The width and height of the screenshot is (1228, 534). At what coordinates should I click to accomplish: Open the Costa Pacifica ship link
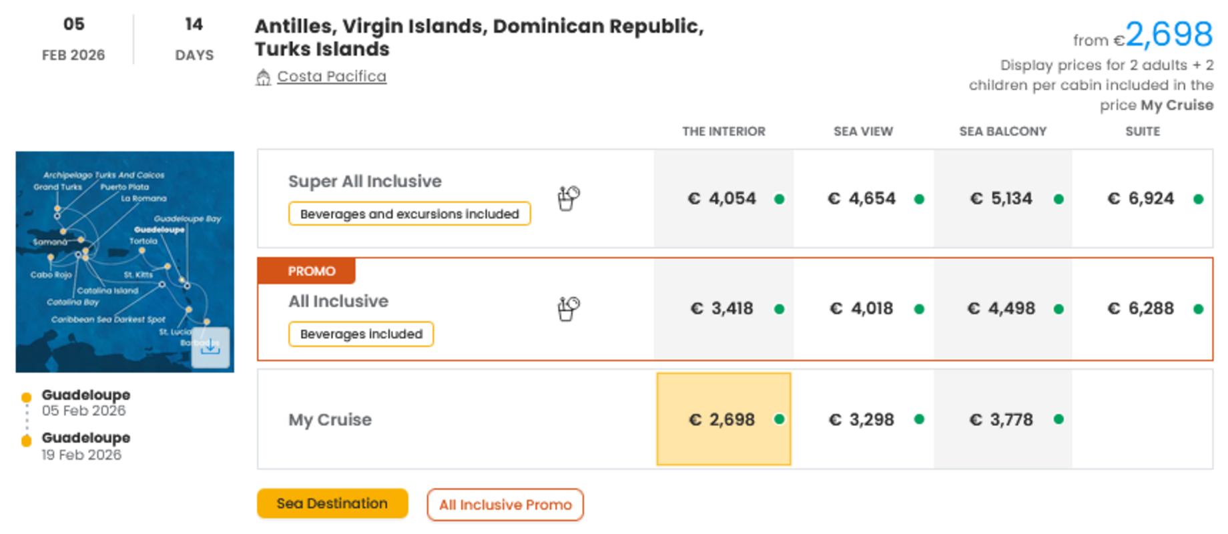coord(332,77)
